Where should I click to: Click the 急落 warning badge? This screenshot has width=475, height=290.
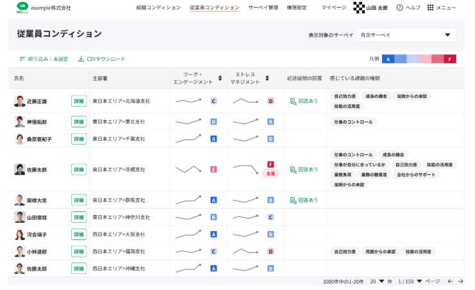click(271, 173)
